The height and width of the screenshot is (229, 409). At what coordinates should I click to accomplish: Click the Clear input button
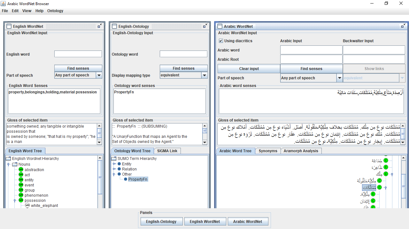[x=249, y=68]
